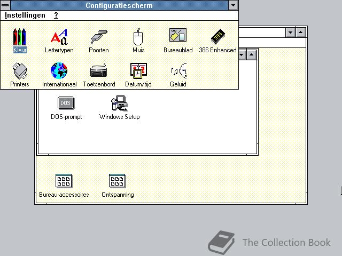
Task: Click the DOS-prompt label text
Action: click(x=66, y=117)
